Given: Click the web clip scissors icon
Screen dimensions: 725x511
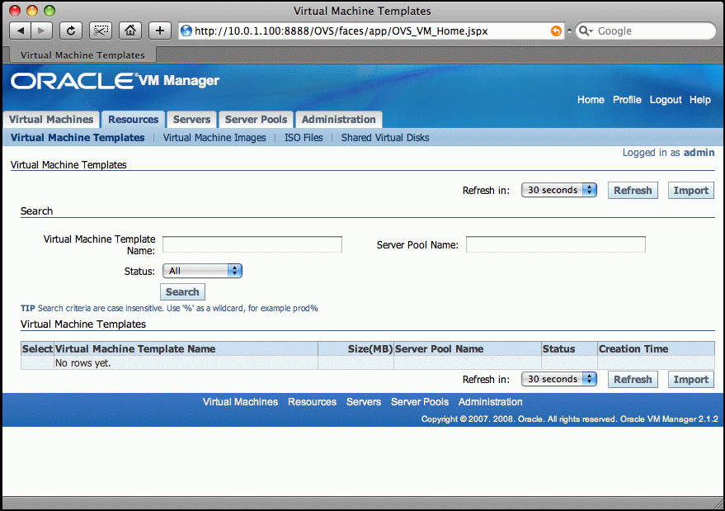Looking at the screenshot, I should (101, 31).
